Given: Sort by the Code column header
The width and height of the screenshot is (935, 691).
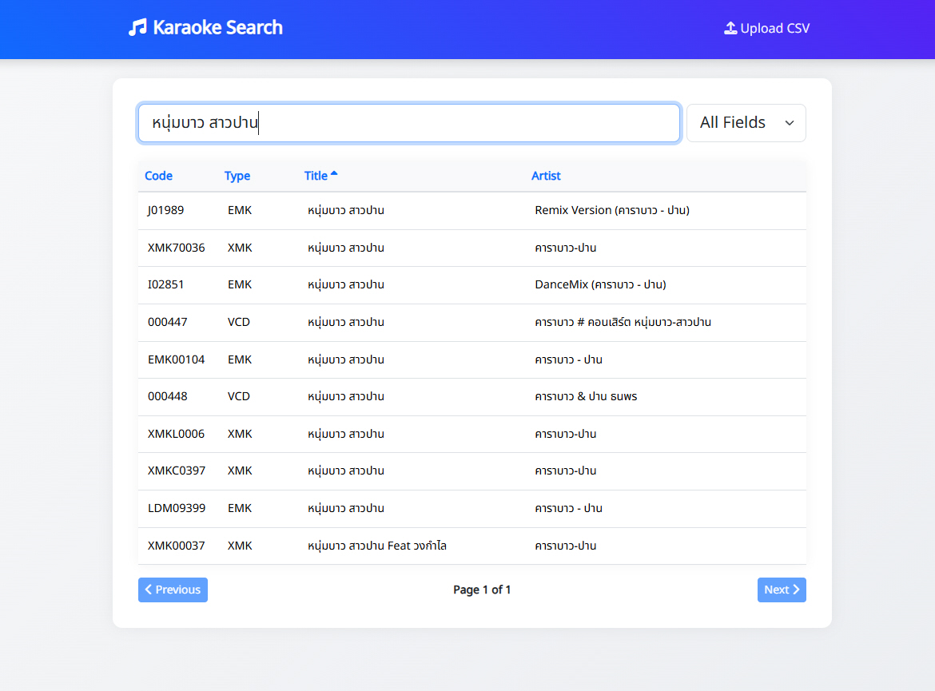Looking at the screenshot, I should click(158, 176).
